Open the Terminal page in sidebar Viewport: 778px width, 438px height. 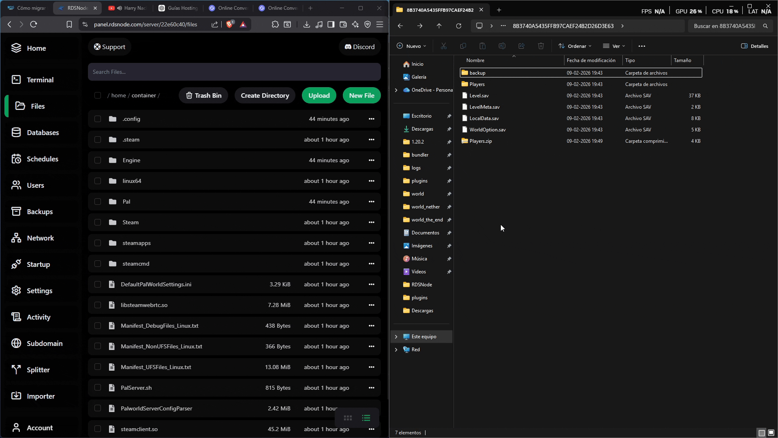pos(40,80)
